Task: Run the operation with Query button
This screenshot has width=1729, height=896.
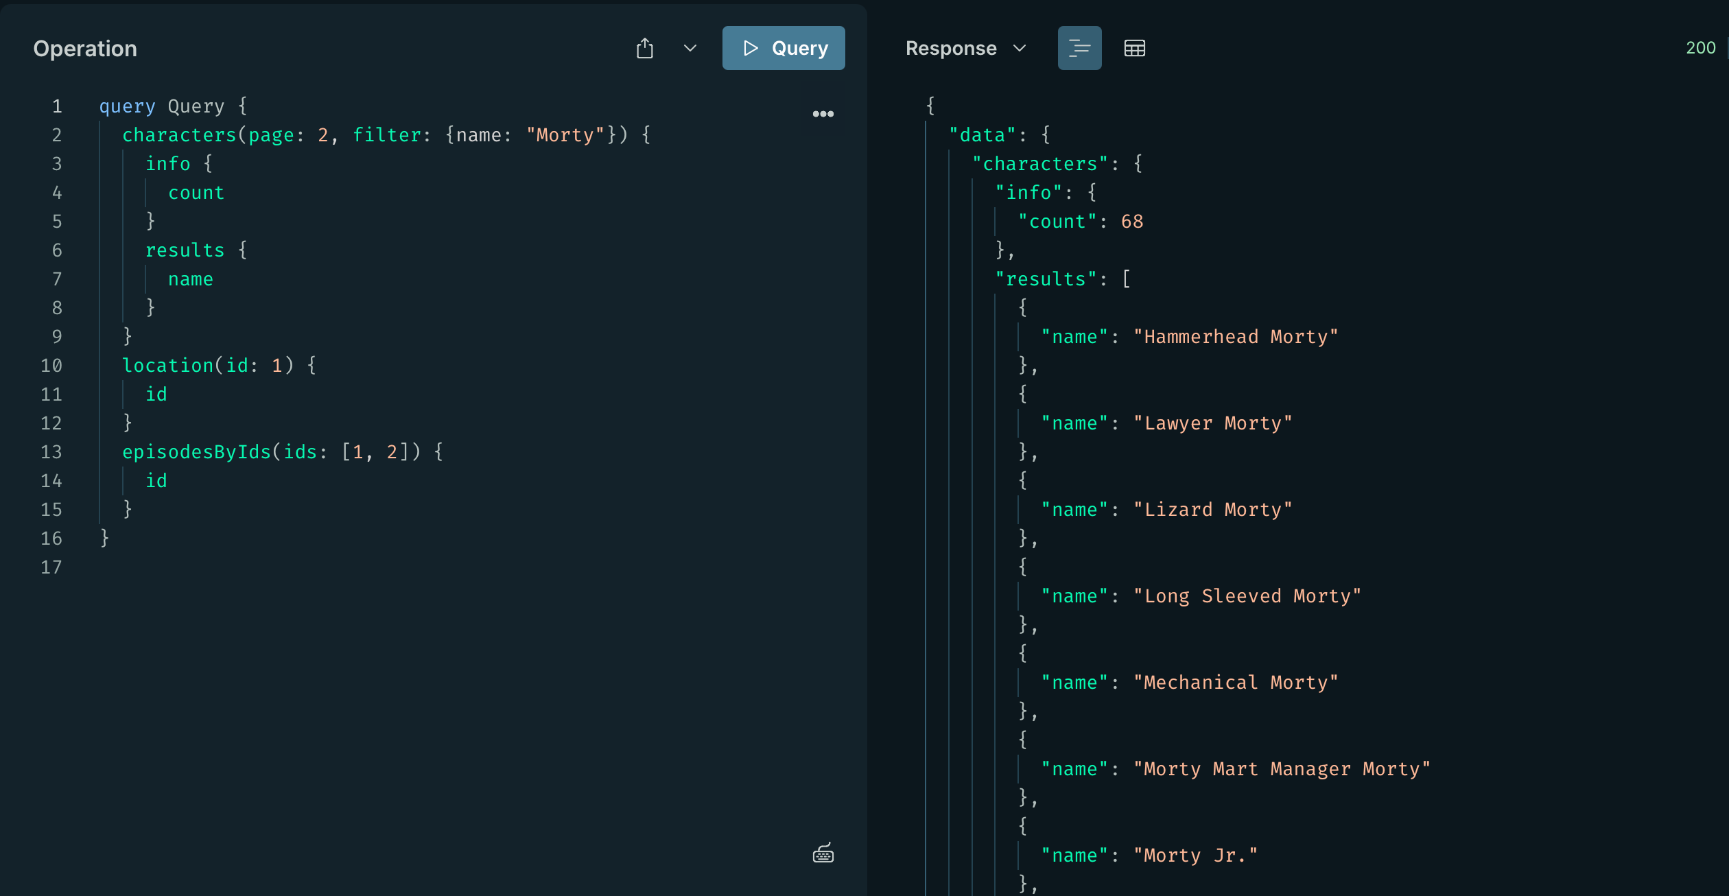Action: [x=784, y=48]
